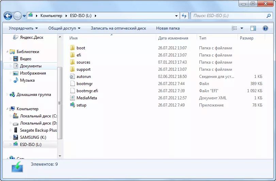Click the Новая папка button

click(x=168, y=28)
